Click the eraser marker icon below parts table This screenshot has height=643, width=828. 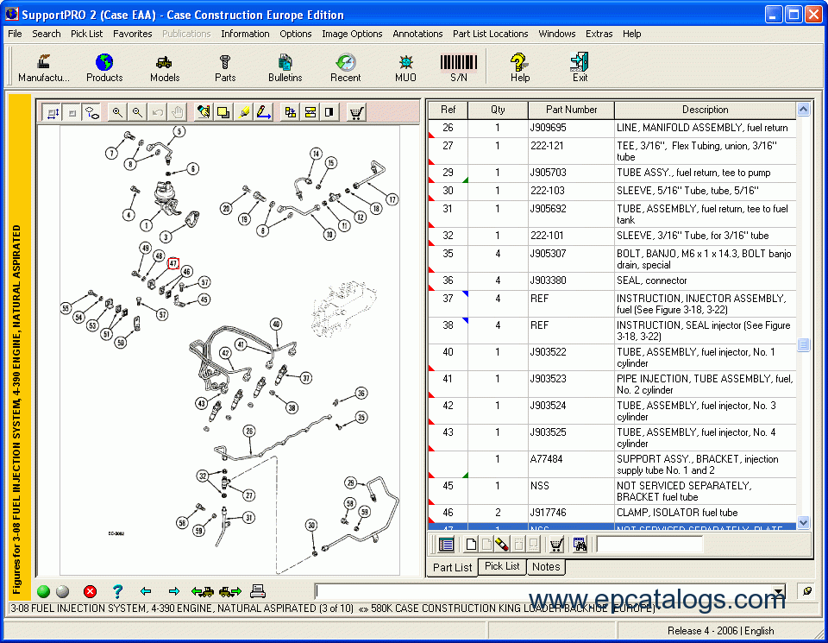coord(502,545)
